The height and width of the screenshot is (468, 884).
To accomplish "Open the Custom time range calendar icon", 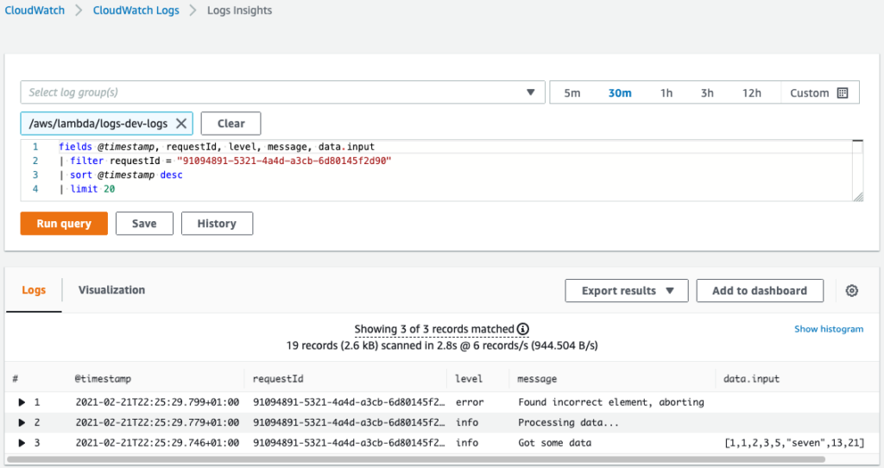I will [x=843, y=93].
